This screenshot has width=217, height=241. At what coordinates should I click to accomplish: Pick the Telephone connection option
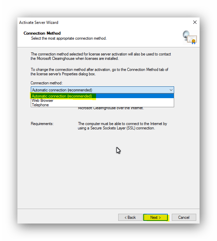[x=102, y=105]
